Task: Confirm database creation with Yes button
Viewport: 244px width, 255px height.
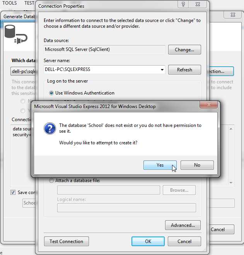Action: [160, 165]
